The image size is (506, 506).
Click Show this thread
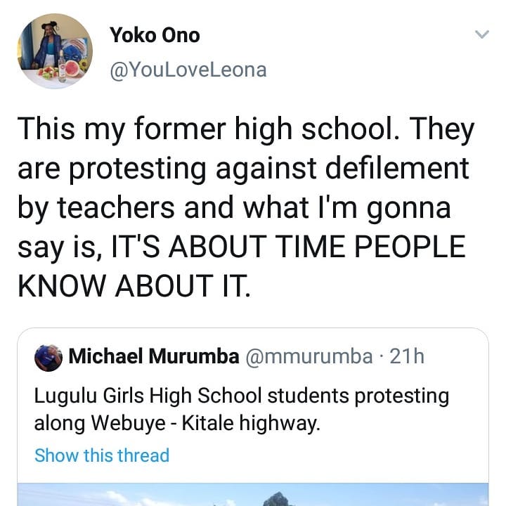(102, 455)
